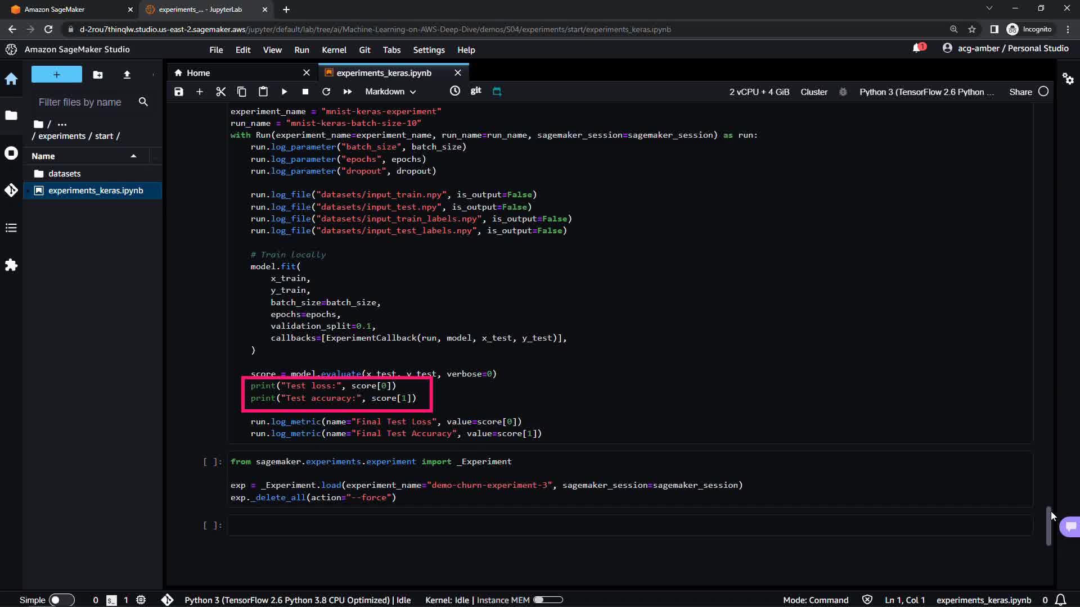The height and width of the screenshot is (607, 1080).
Task: Open the Kernel menu
Action: [334, 50]
